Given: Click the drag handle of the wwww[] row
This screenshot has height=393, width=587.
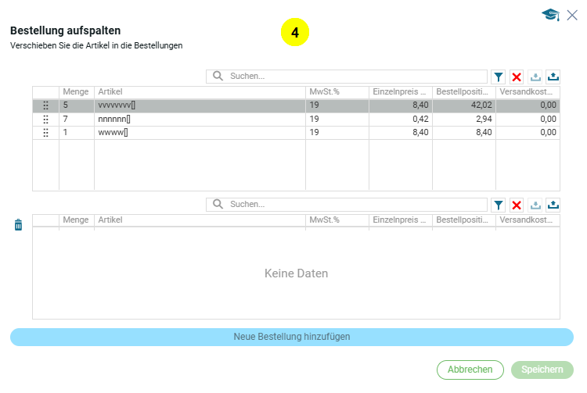Looking at the screenshot, I should pos(45,133).
